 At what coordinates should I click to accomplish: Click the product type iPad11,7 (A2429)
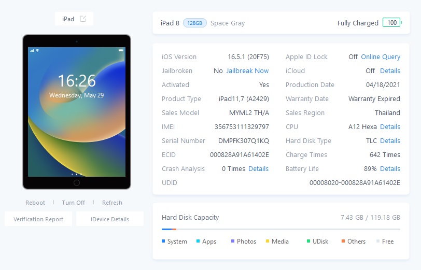coord(244,99)
